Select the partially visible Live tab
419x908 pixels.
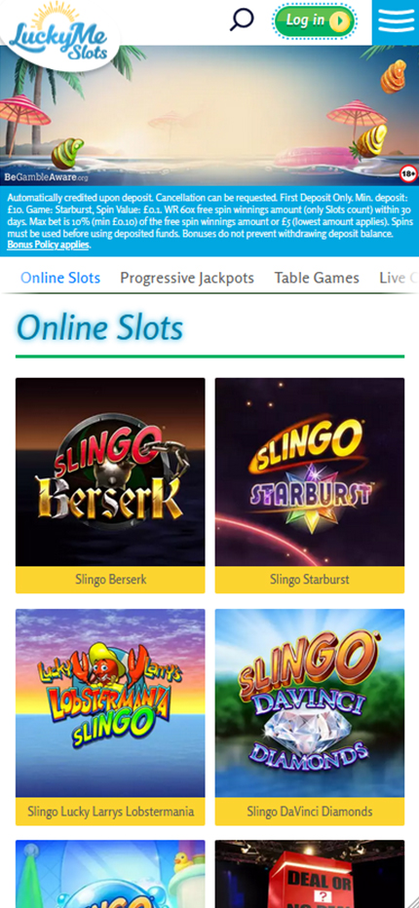[x=399, y=278]
